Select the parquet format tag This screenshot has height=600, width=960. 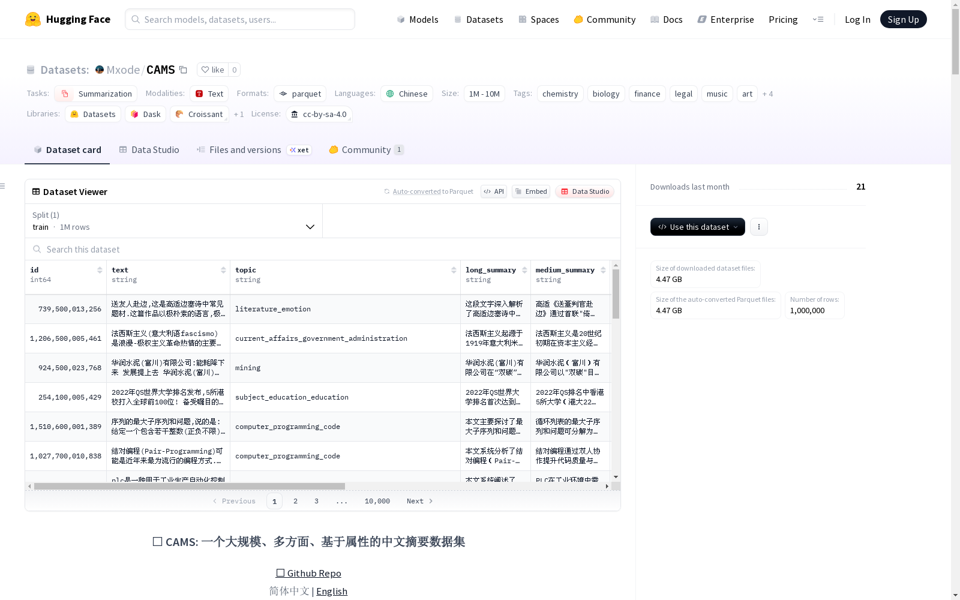coord(300,94)
